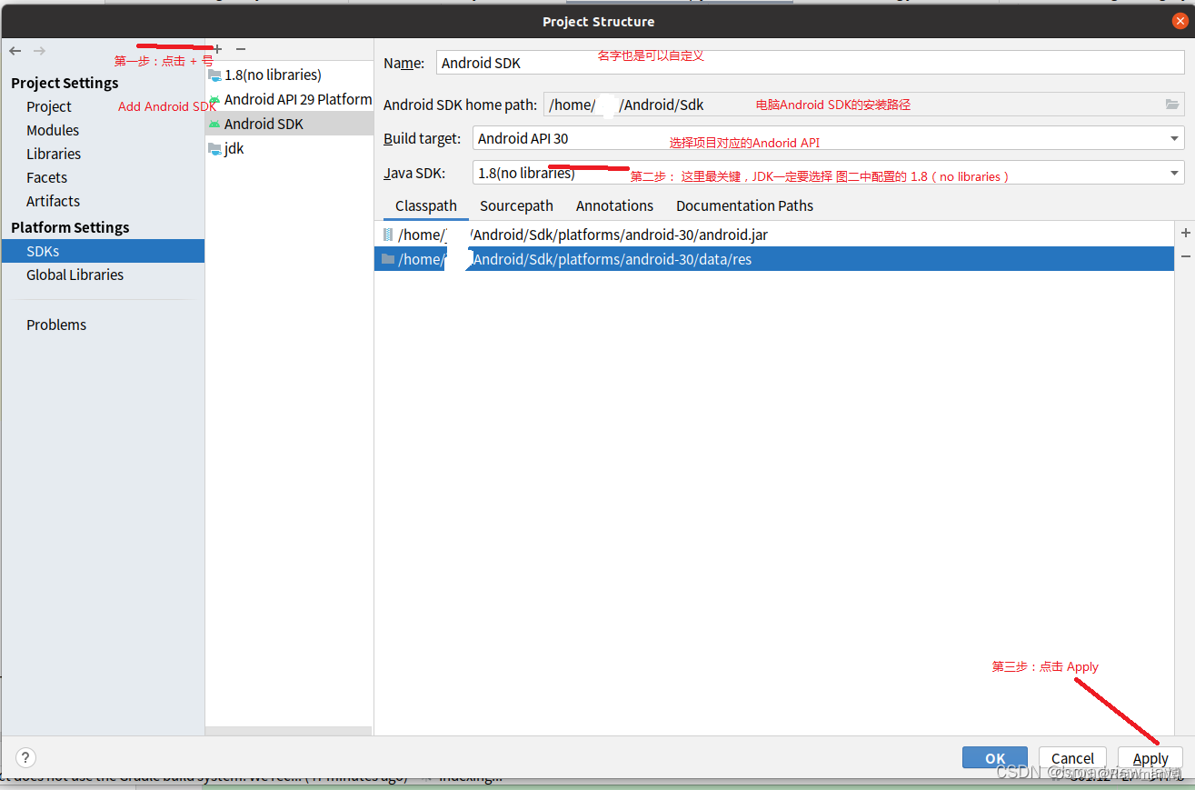
Task: Open Libraries settings page
Action: click(54, 154)
